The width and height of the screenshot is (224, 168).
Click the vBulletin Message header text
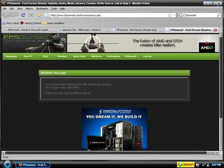pos(53,73)
